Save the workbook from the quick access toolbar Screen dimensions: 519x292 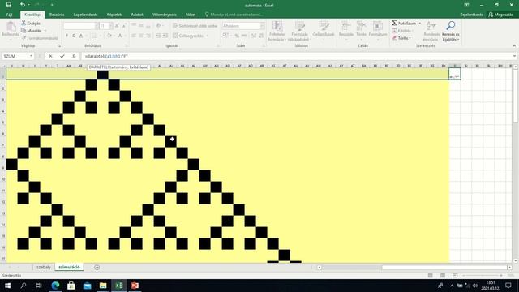9,5
